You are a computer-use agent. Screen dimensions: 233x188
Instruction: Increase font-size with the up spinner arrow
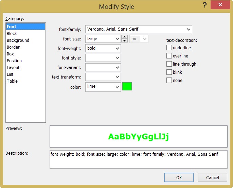click(125, 37)
